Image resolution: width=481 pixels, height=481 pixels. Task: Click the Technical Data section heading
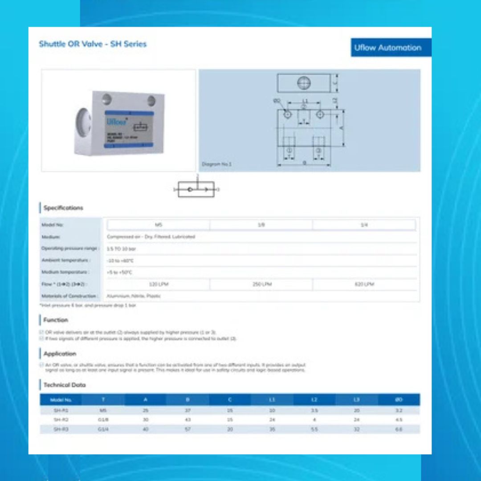(x=65, y=385)
